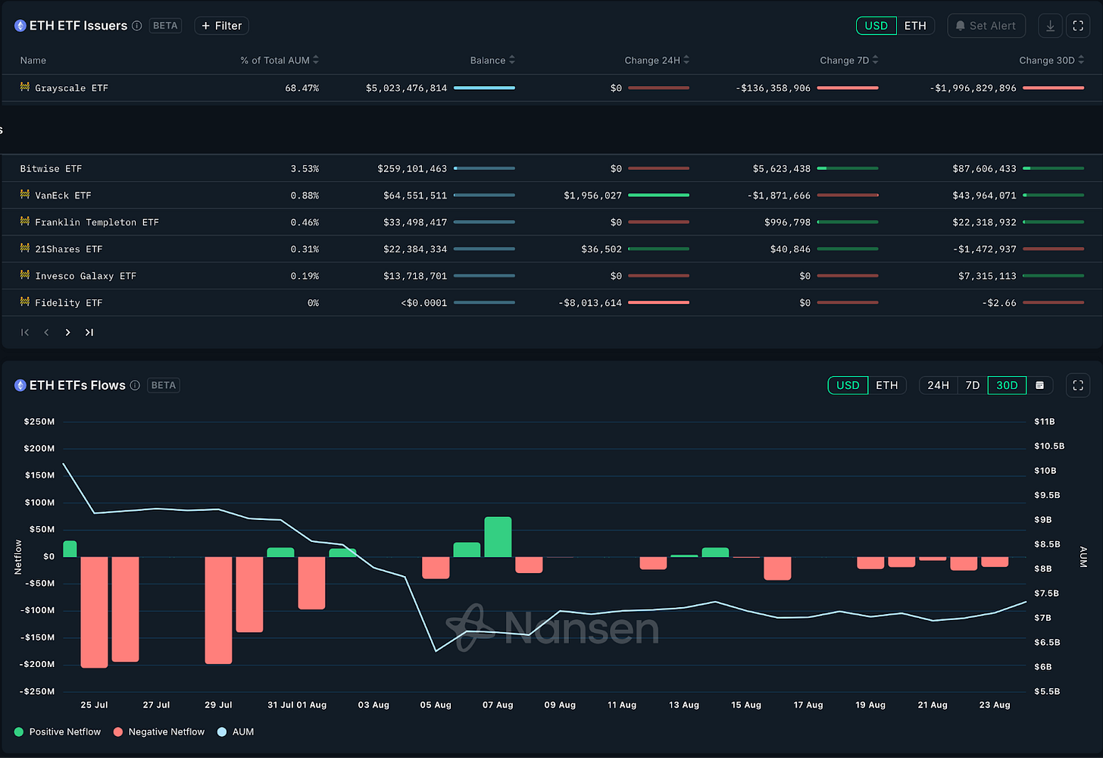Click the $250M netflow axis label
The width and height of the screenshot is (1103, 758).
point(39,421)
